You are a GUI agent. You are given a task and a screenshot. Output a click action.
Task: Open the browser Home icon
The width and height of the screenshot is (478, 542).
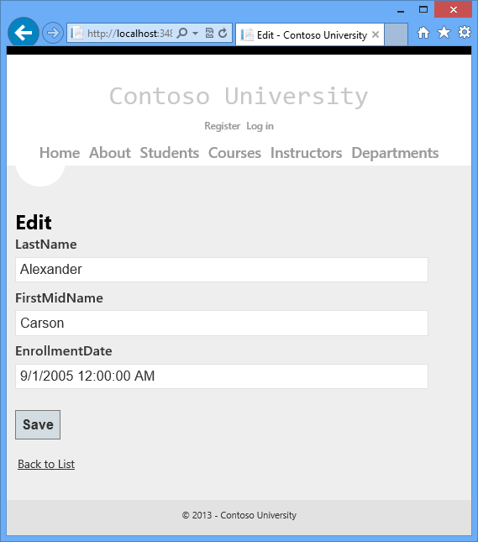(423, 33)
